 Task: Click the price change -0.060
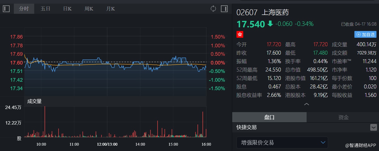[x=284, y=24]
